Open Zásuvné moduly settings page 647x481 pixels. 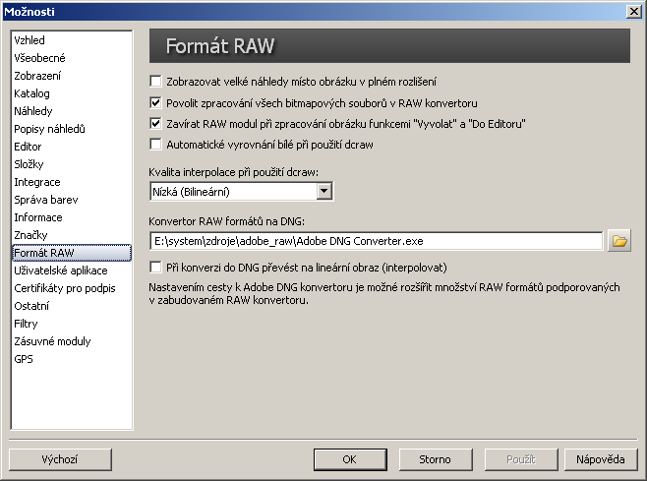52,341
